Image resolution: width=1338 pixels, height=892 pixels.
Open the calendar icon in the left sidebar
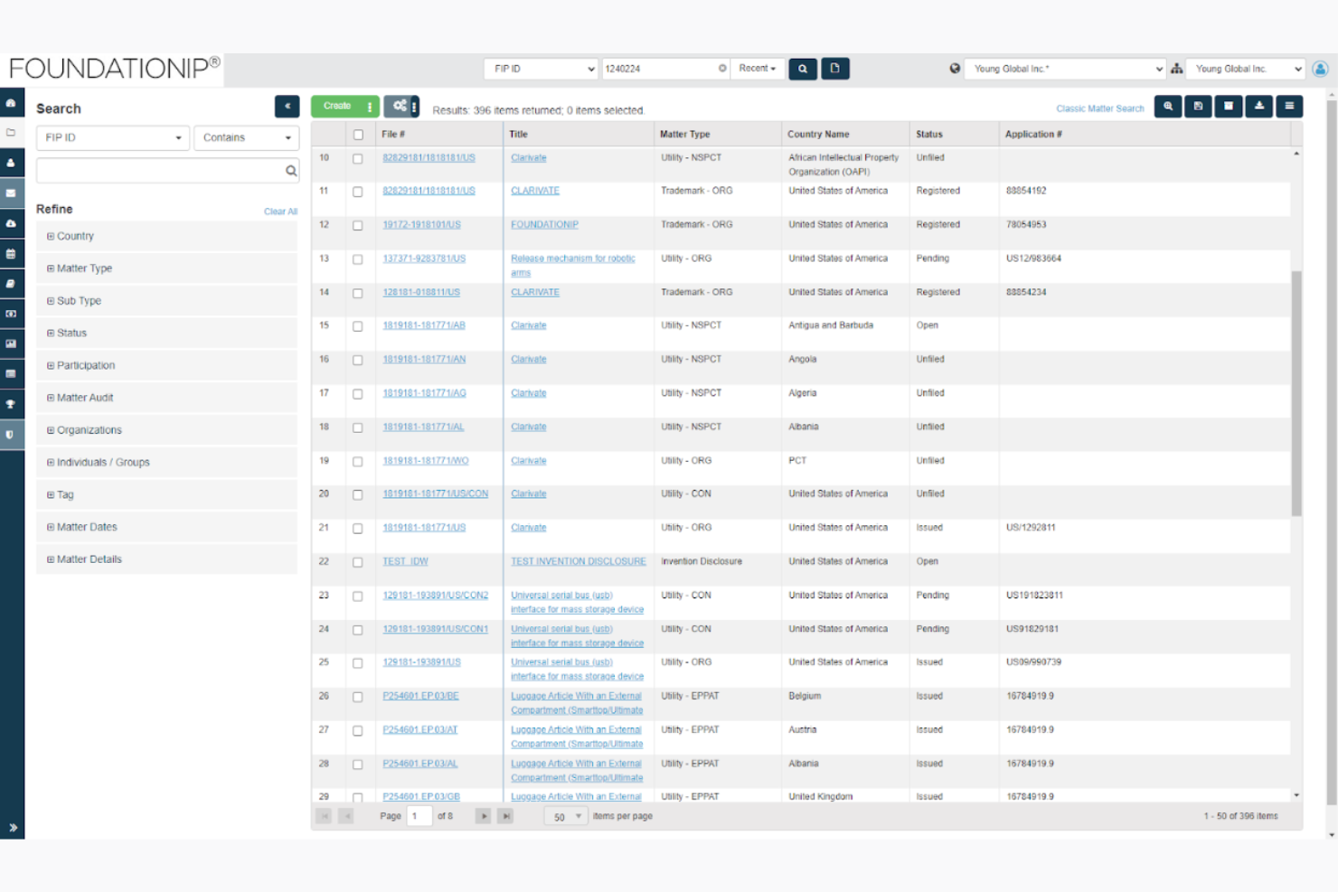pyautogui.click(x=11, y=254)
